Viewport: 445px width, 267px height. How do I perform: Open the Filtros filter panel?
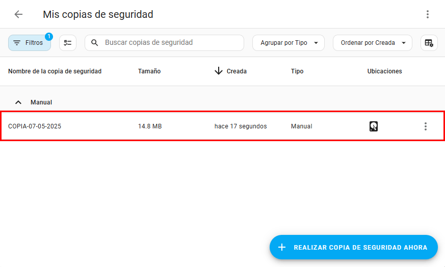tap(29, 43)
